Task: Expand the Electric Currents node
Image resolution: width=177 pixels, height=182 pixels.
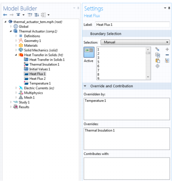Action: coord(16,88)
